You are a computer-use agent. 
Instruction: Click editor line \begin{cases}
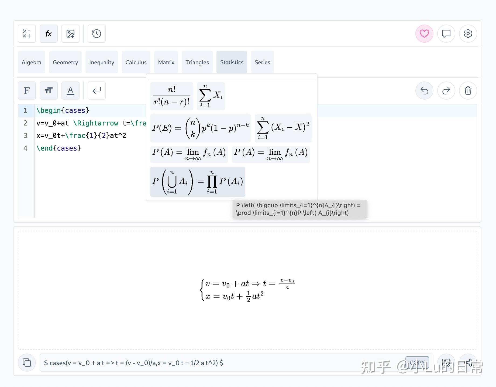pos(63,110)
